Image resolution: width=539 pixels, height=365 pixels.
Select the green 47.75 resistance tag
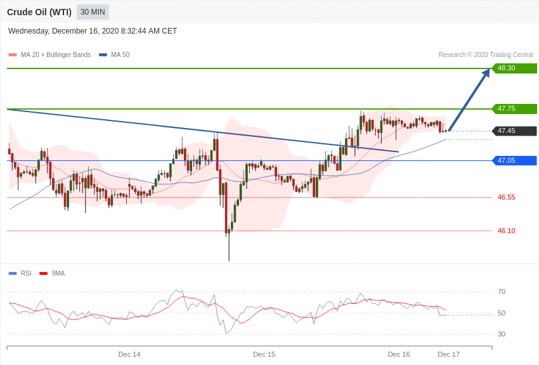514,109
